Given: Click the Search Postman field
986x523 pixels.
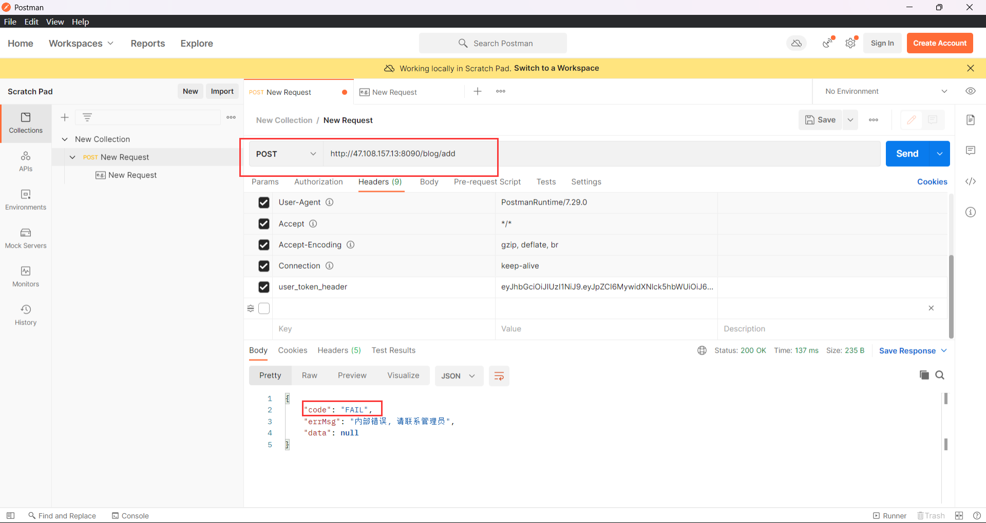Looking at the screenshot, I should click(x=493, y=44).
